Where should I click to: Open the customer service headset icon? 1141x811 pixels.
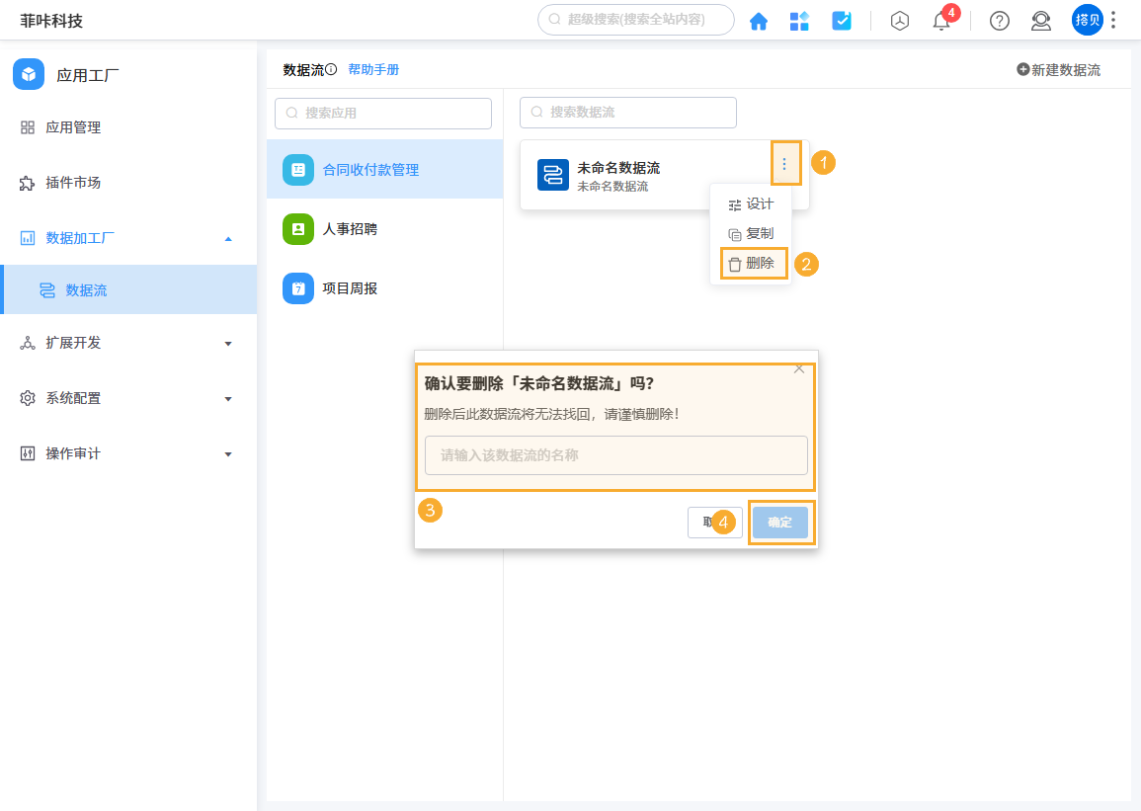tap(1040, 20)
